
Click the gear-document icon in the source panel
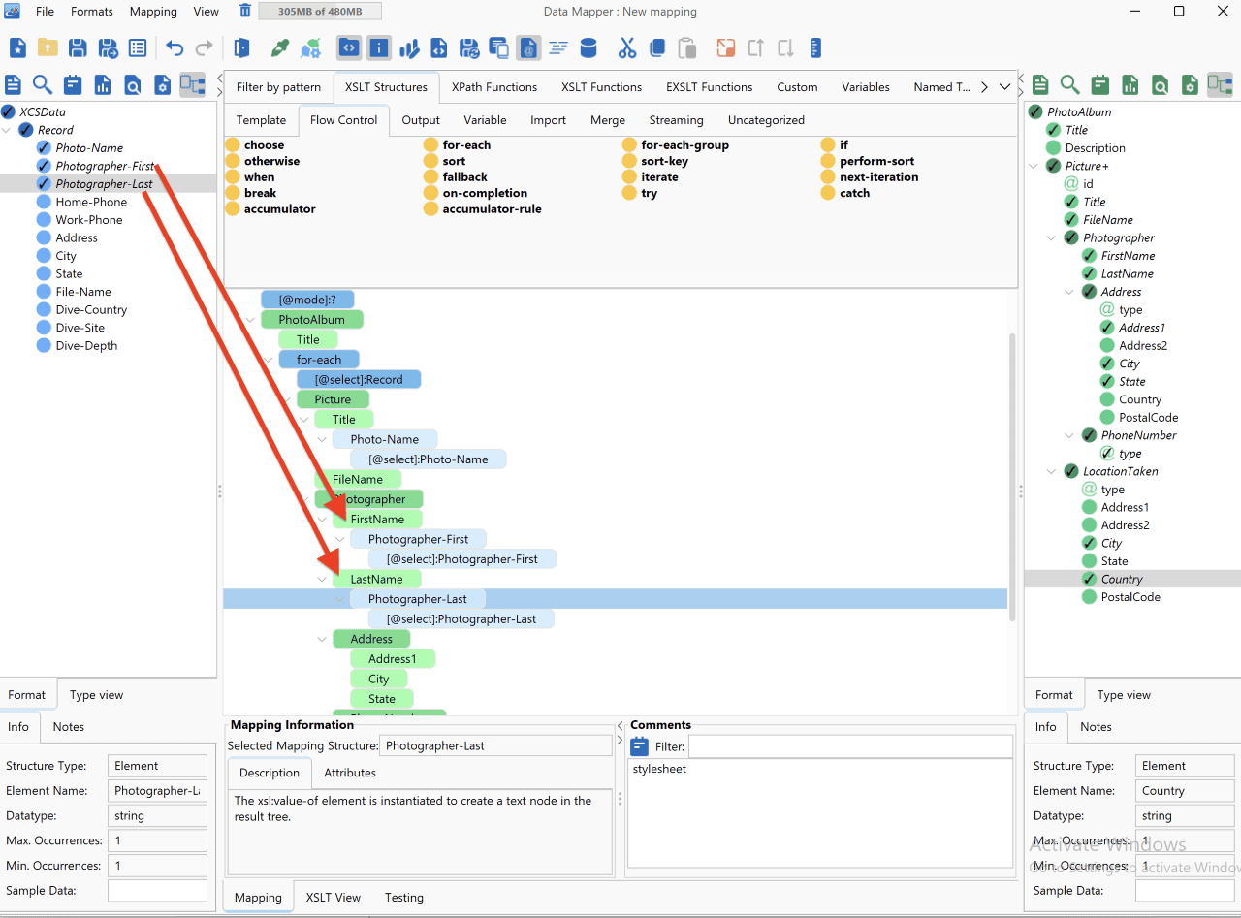tap(163, 84)
